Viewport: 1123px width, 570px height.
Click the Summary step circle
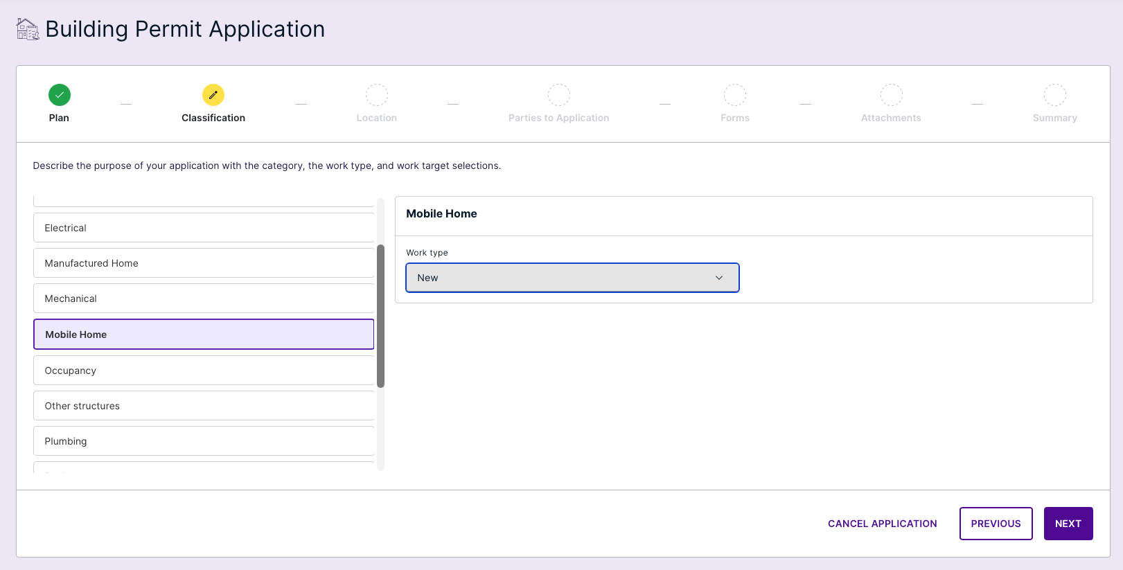pyautogui.click(x=1055, y=95)
